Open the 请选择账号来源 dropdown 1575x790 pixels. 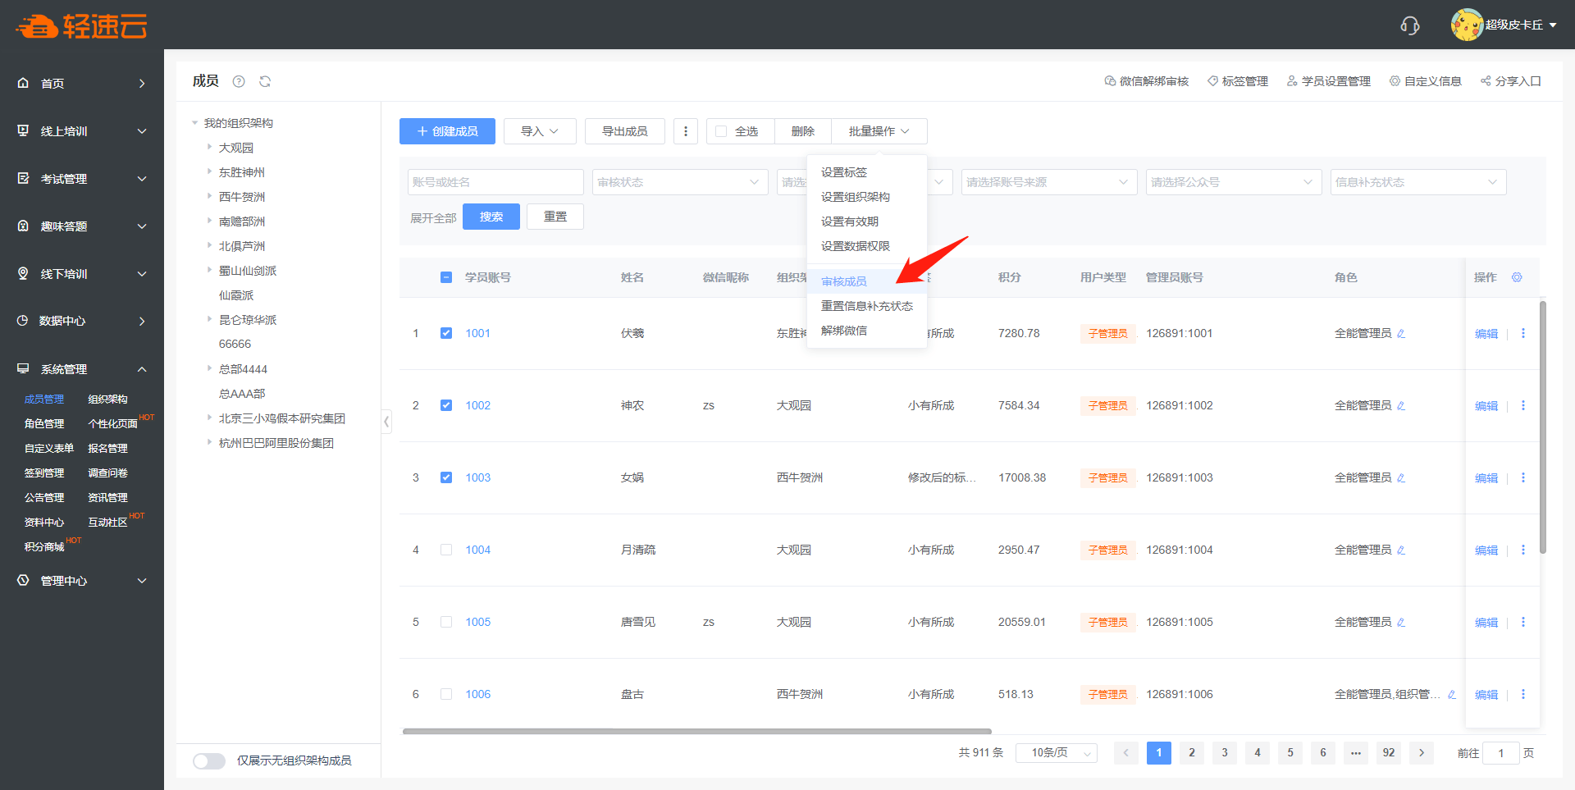[1047, 182]
